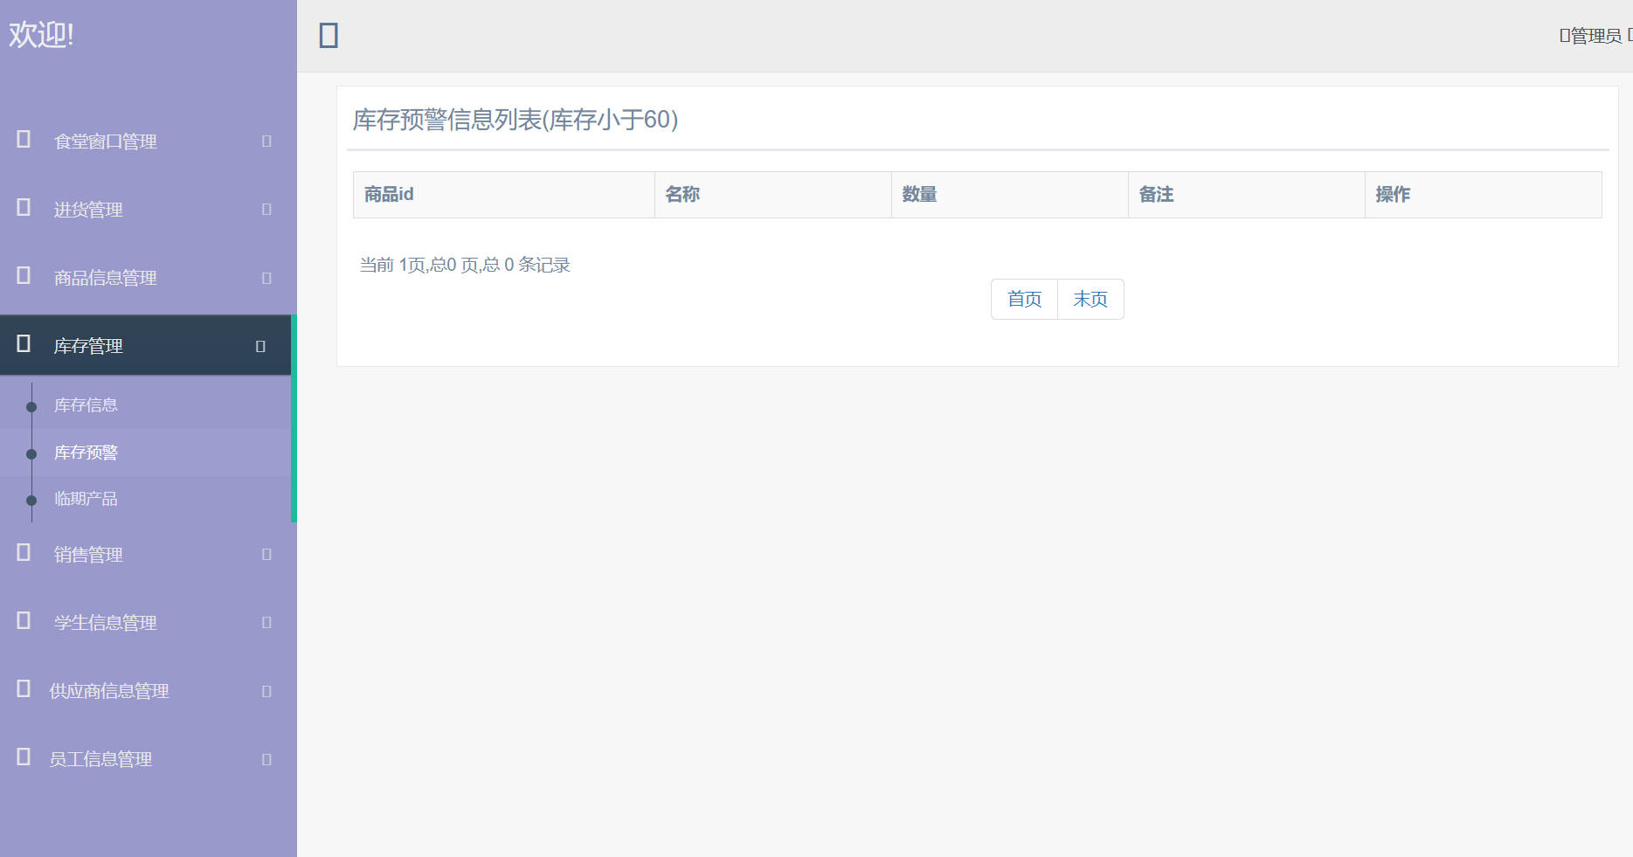Open the 库存信息 submenu item
The image size is (1633, 857).
pyautogui.click(x=85, y=404)
